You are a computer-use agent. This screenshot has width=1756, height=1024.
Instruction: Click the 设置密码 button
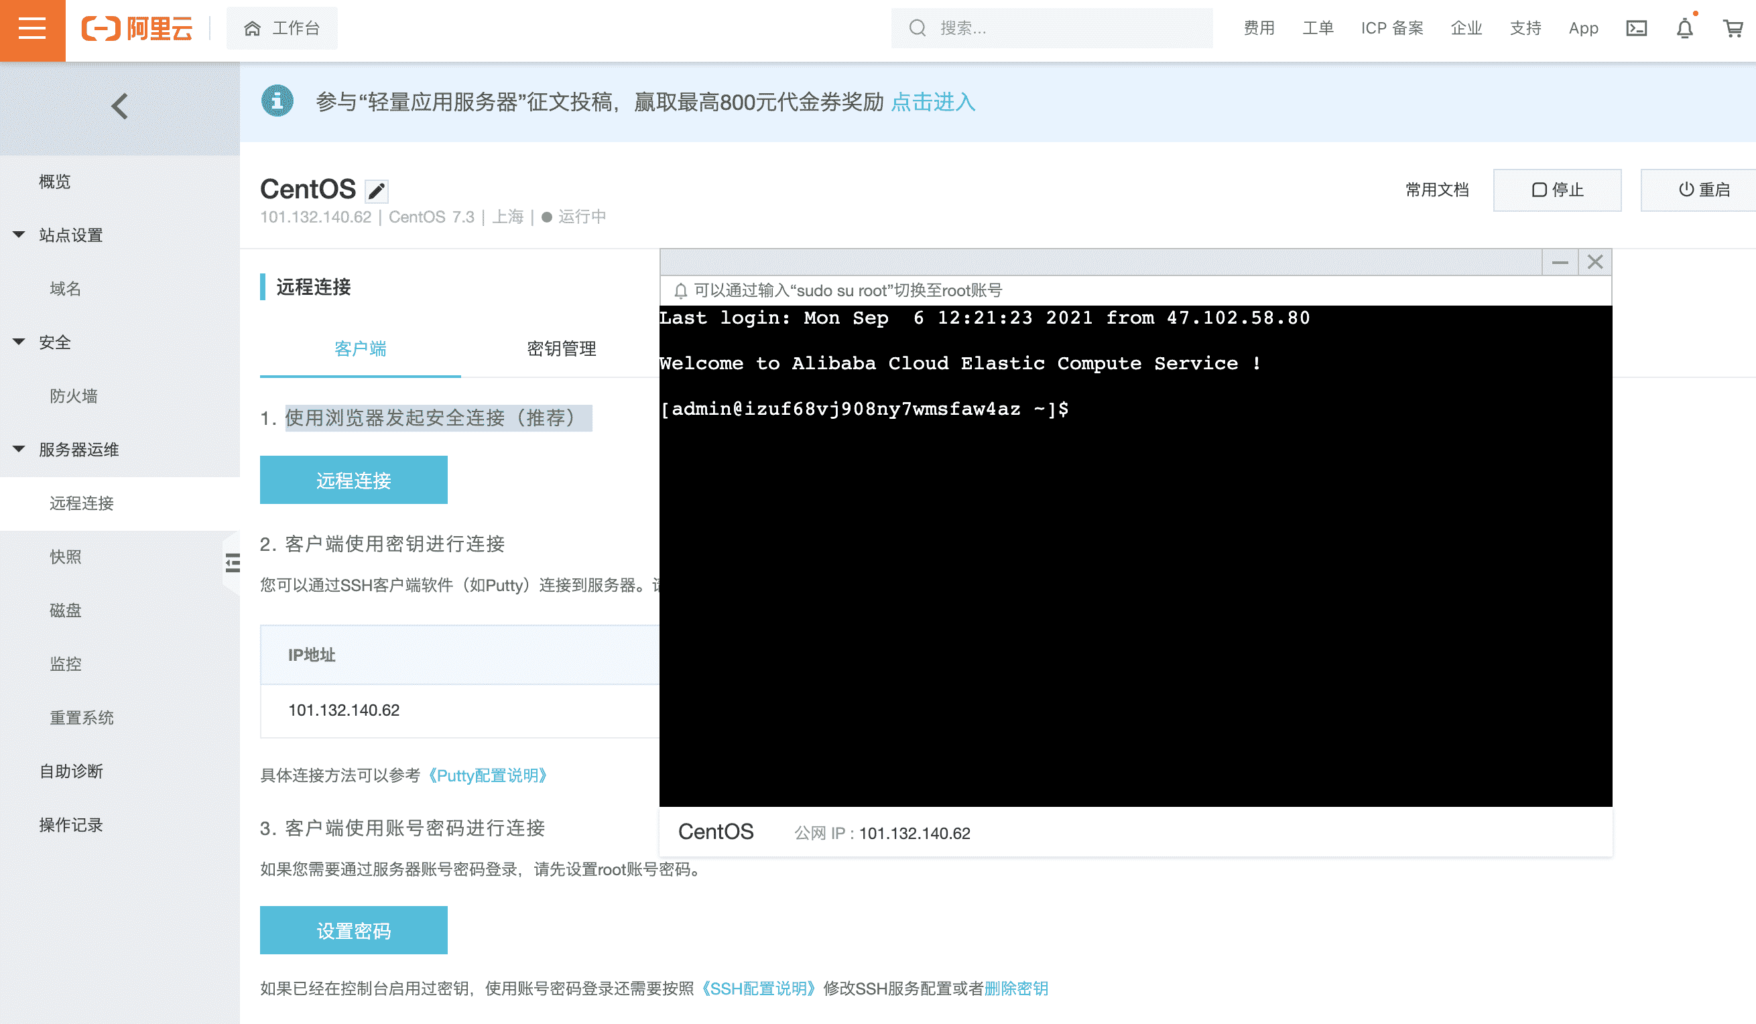tap(353, 930)
